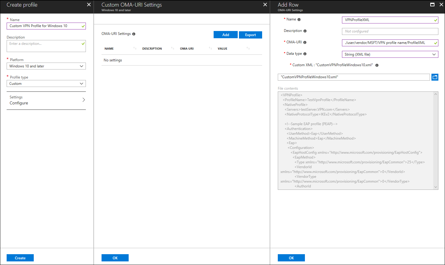
Task: Click the info icon next to OMA-URI Settings
Action: 134,34
